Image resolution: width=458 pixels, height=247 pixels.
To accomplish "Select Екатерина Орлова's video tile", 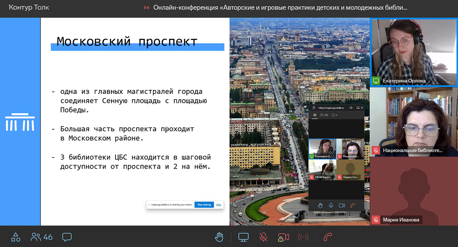I will point(414,52).
